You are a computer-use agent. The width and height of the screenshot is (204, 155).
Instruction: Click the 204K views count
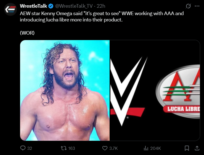coord(155,148)
